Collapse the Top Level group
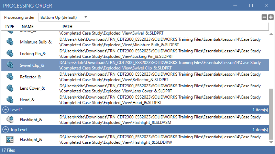 pyautogui.click(x=5, y=130)
